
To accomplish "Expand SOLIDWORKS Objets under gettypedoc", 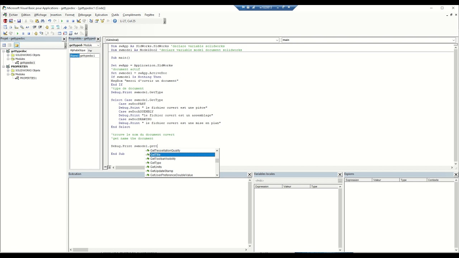I will coord(8,55).
